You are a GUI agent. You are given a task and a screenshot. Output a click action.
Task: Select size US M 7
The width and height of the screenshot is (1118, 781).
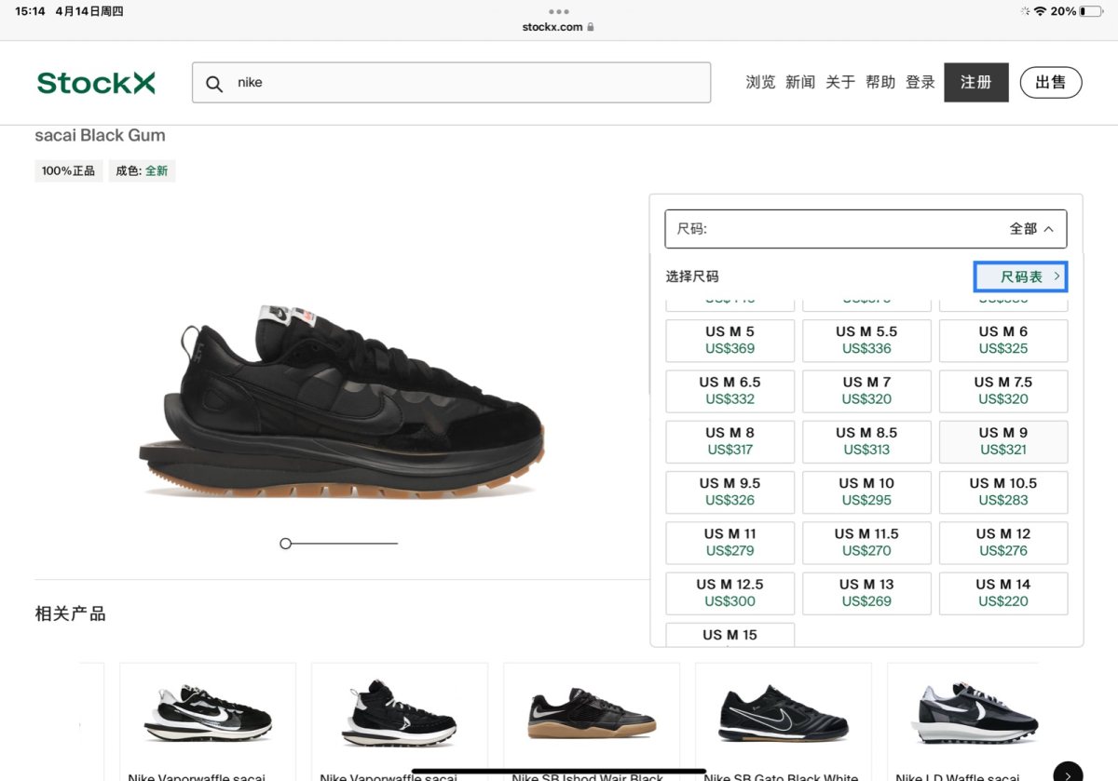866,391
